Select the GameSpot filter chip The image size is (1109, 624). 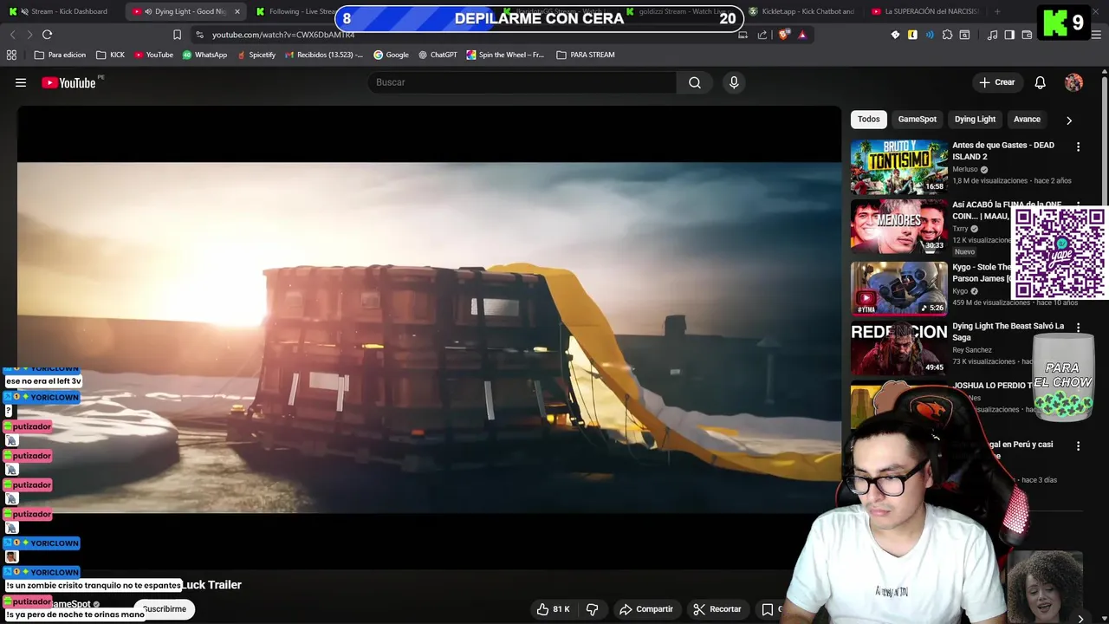coord(917,120)
